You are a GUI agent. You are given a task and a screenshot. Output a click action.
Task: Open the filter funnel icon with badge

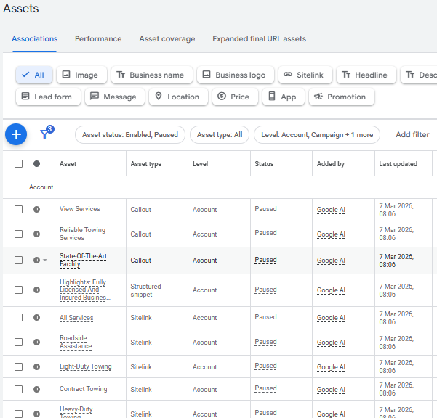45,134
